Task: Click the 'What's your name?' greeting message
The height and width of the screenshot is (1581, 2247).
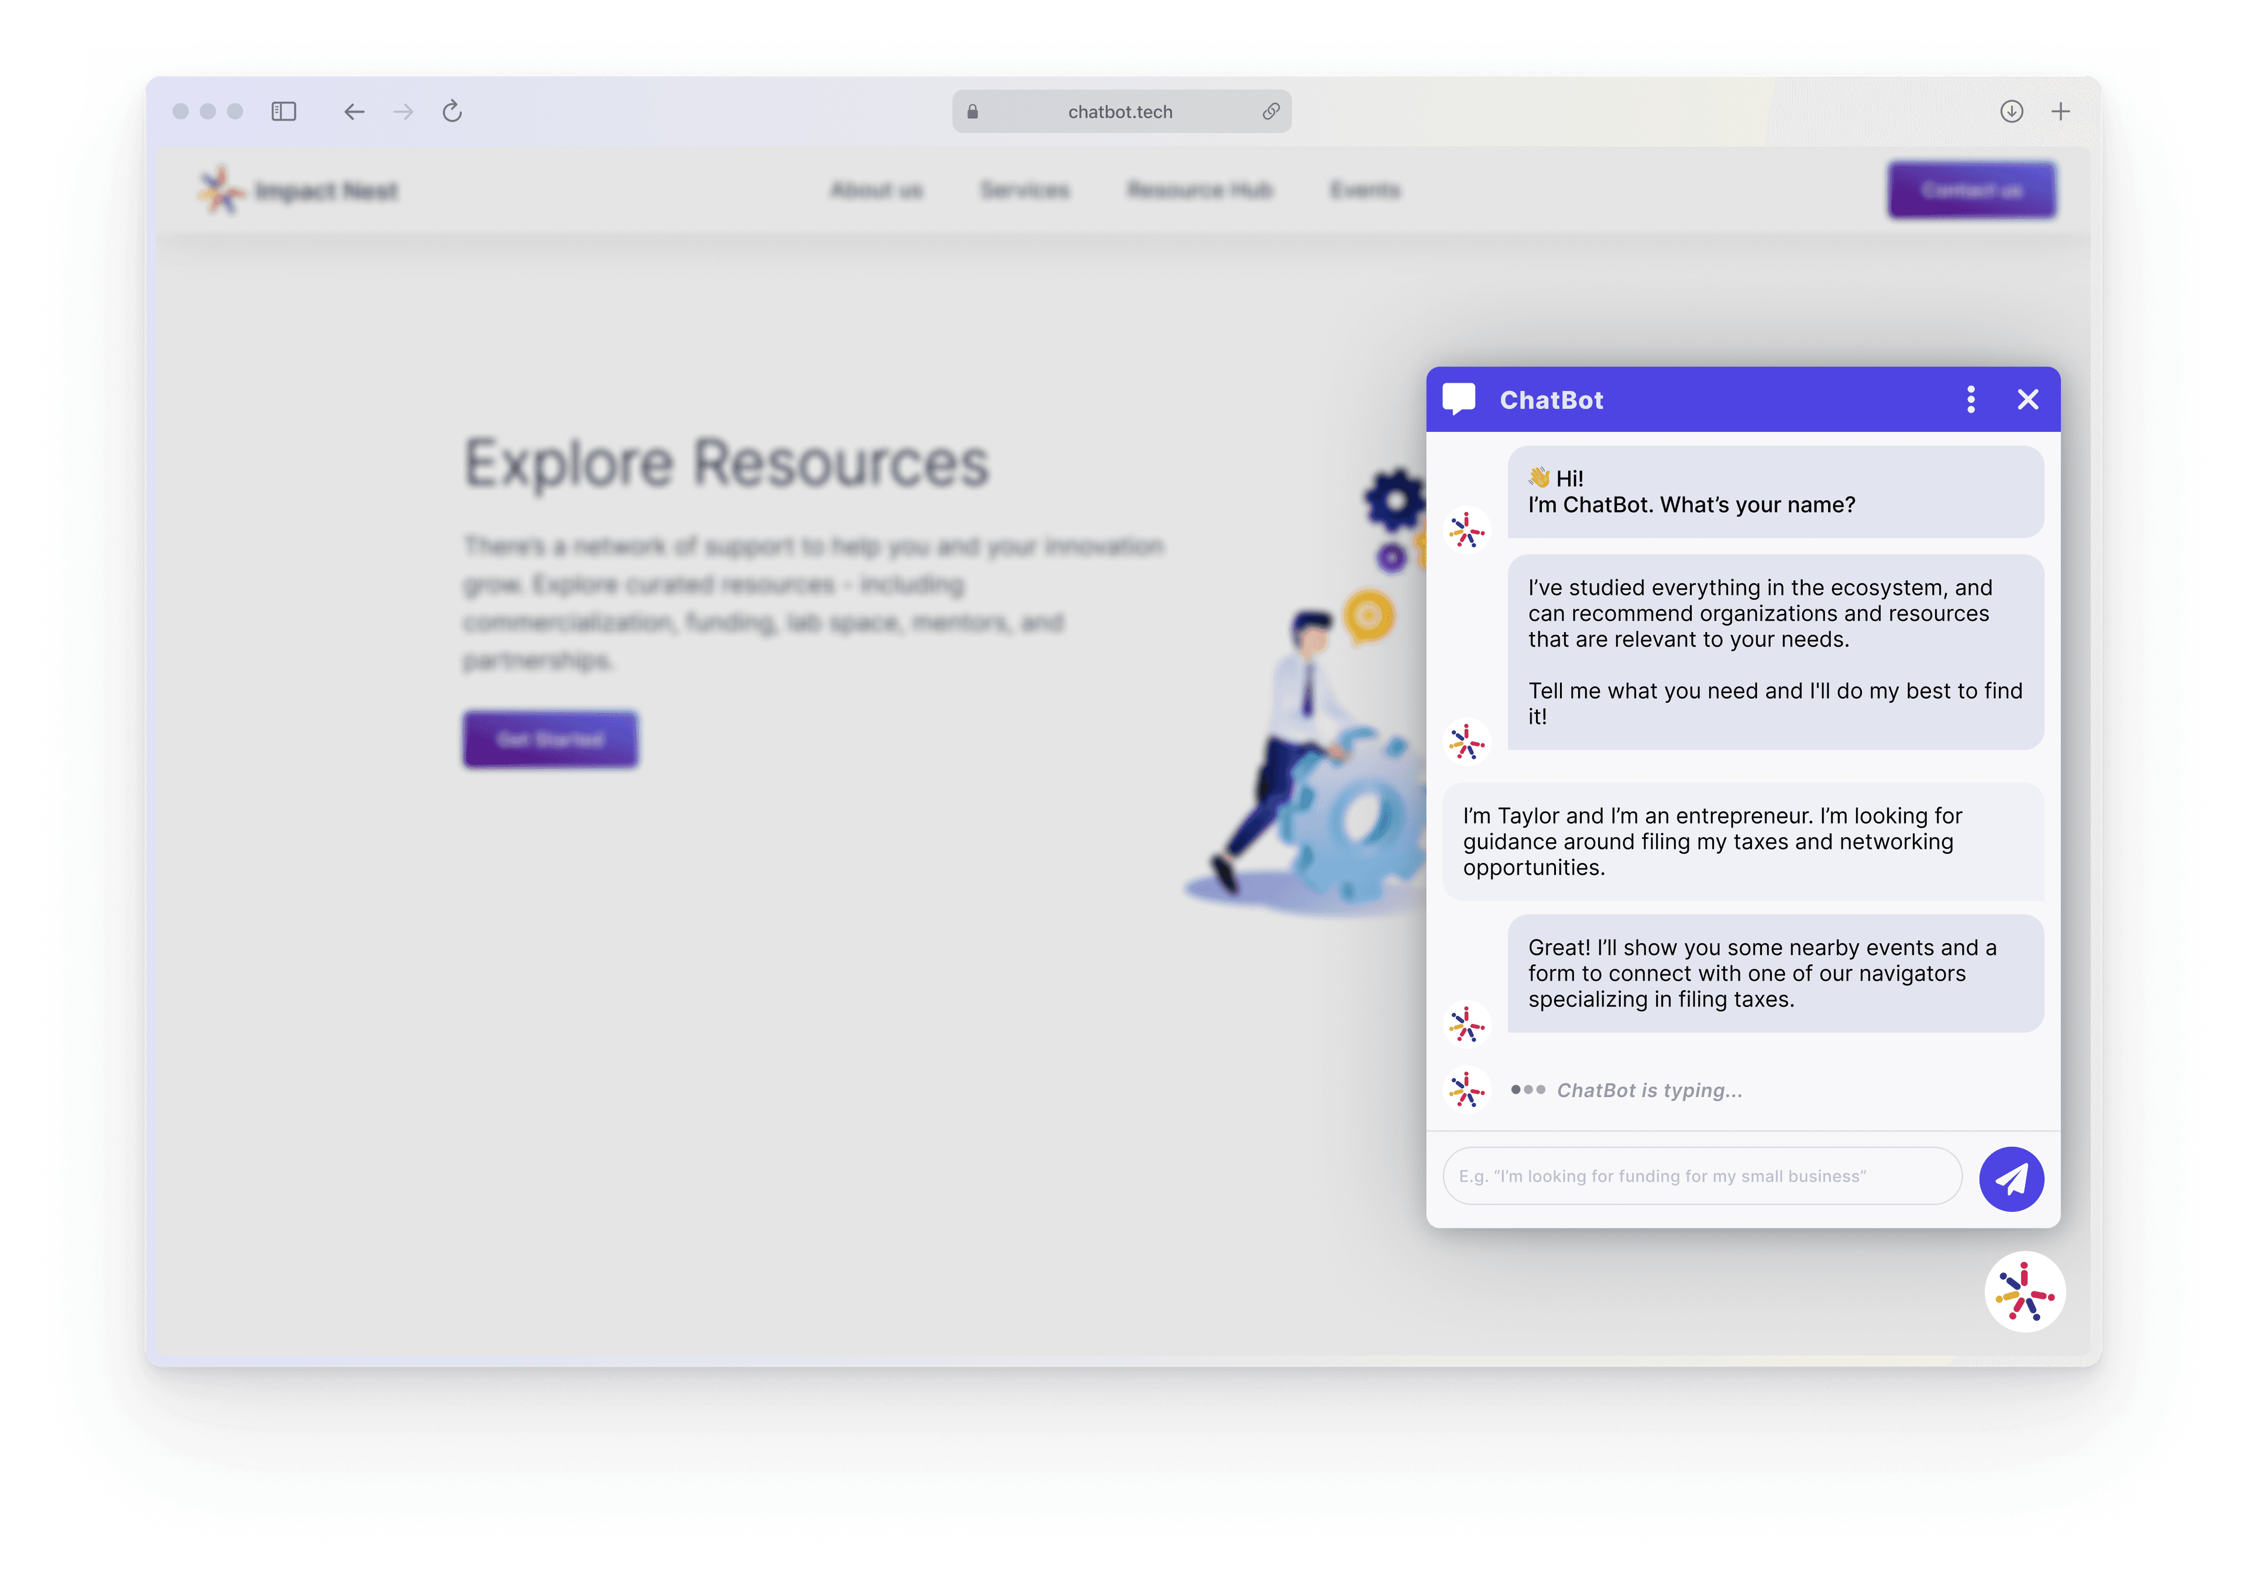Action: (x=1775, y=492)
